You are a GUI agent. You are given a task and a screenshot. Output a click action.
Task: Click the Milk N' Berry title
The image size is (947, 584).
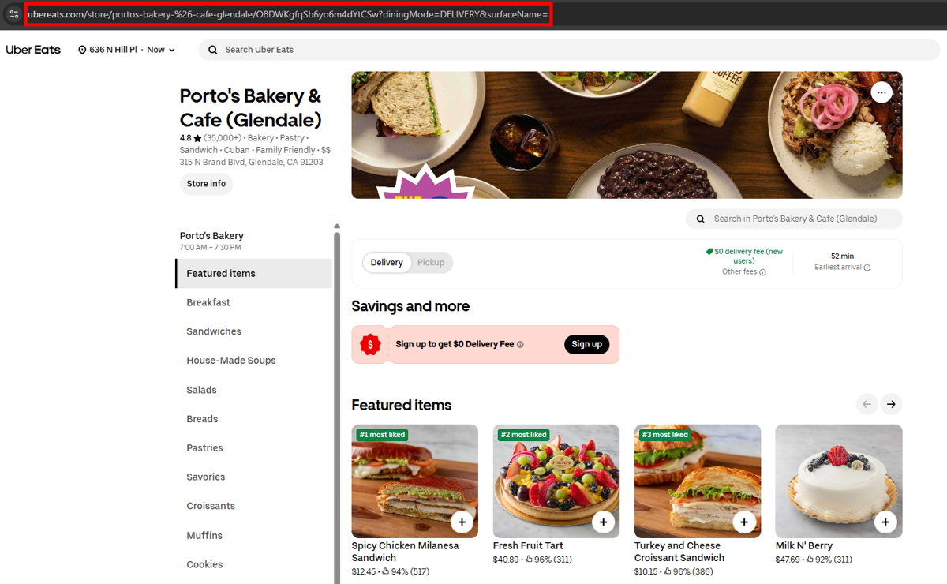[804, 545]
